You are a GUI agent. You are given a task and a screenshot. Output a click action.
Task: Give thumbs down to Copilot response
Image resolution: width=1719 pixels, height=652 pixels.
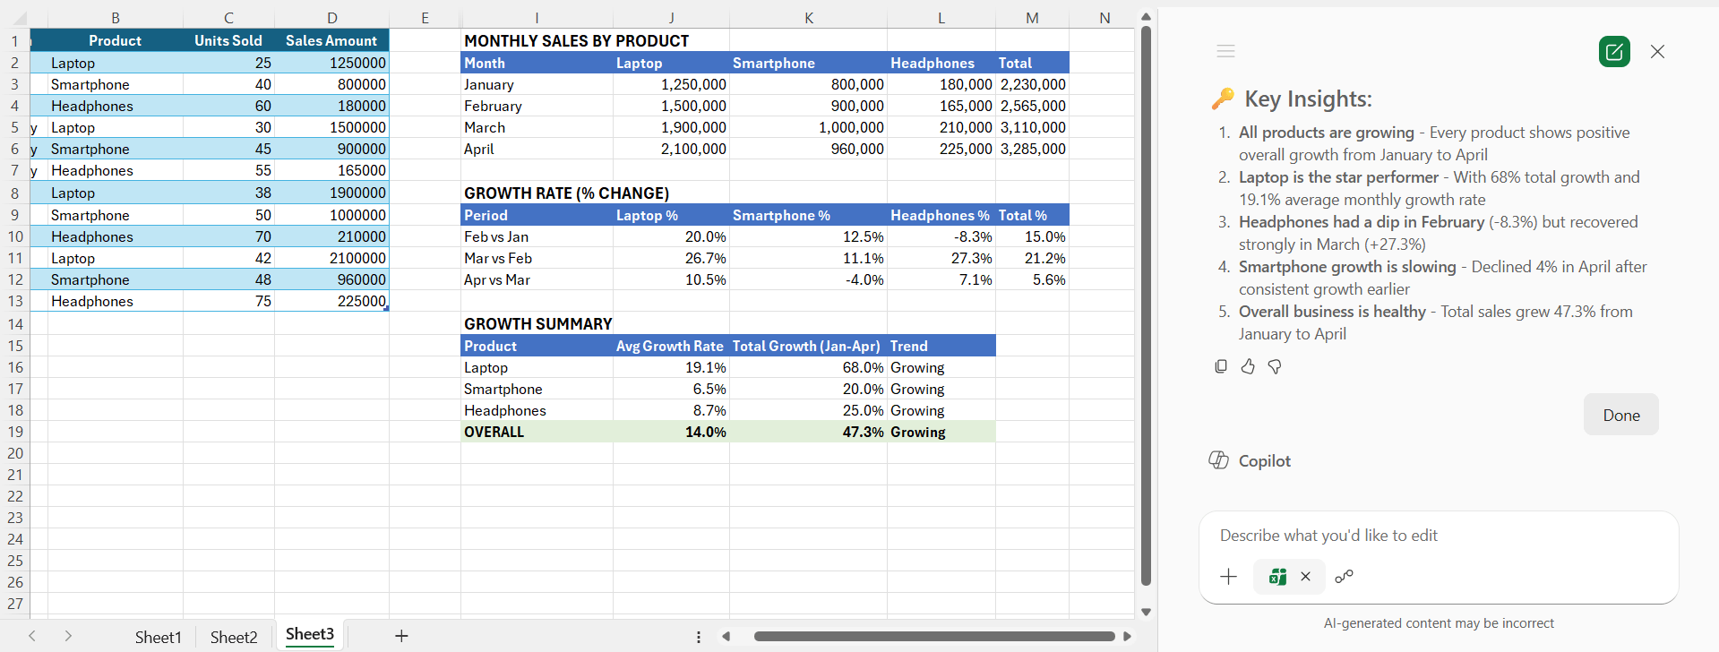pos(1275,366)
